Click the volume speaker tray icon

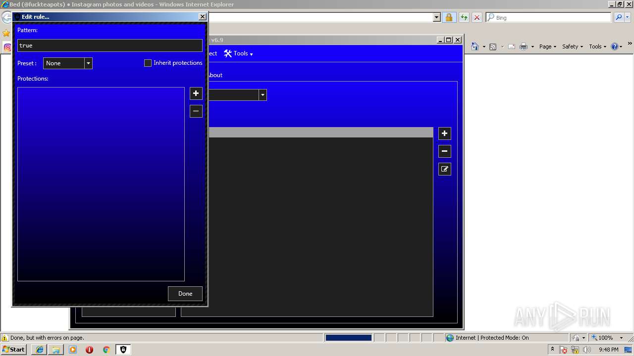click(x=587, y=350)
